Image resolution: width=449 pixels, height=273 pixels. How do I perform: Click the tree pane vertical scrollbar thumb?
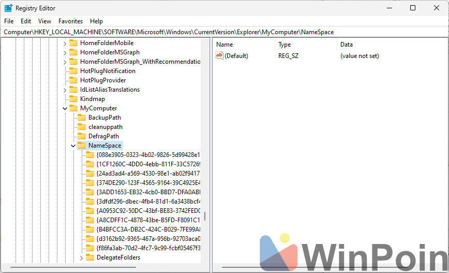[x=205, y=216]
